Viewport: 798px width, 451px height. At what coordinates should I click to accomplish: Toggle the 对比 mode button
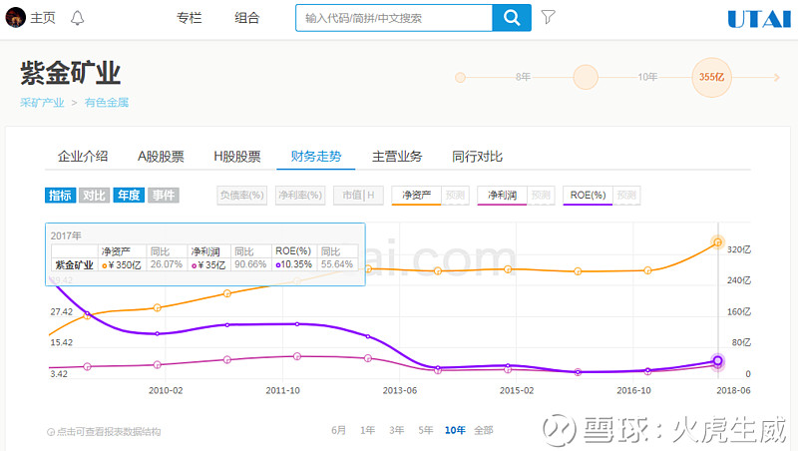click(94, 195)
